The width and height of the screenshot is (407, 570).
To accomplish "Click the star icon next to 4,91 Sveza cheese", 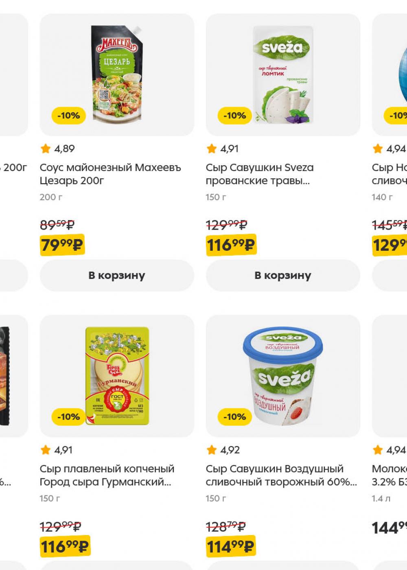I will [211, 149].
